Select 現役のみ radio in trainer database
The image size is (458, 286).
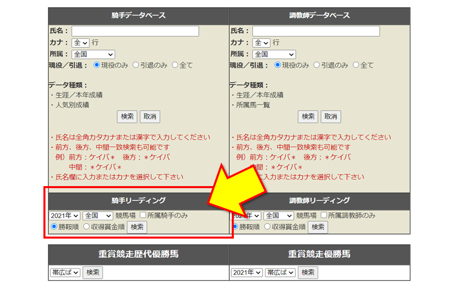pos(277,65)
